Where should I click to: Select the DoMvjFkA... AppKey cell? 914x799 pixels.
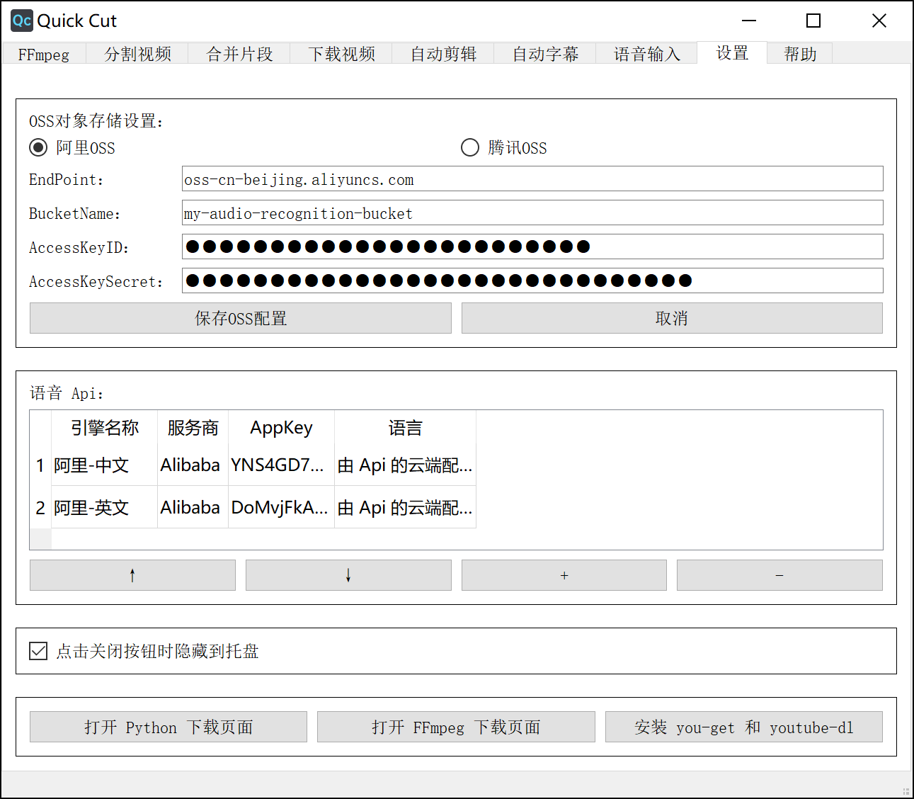click(x=282, y=507)
